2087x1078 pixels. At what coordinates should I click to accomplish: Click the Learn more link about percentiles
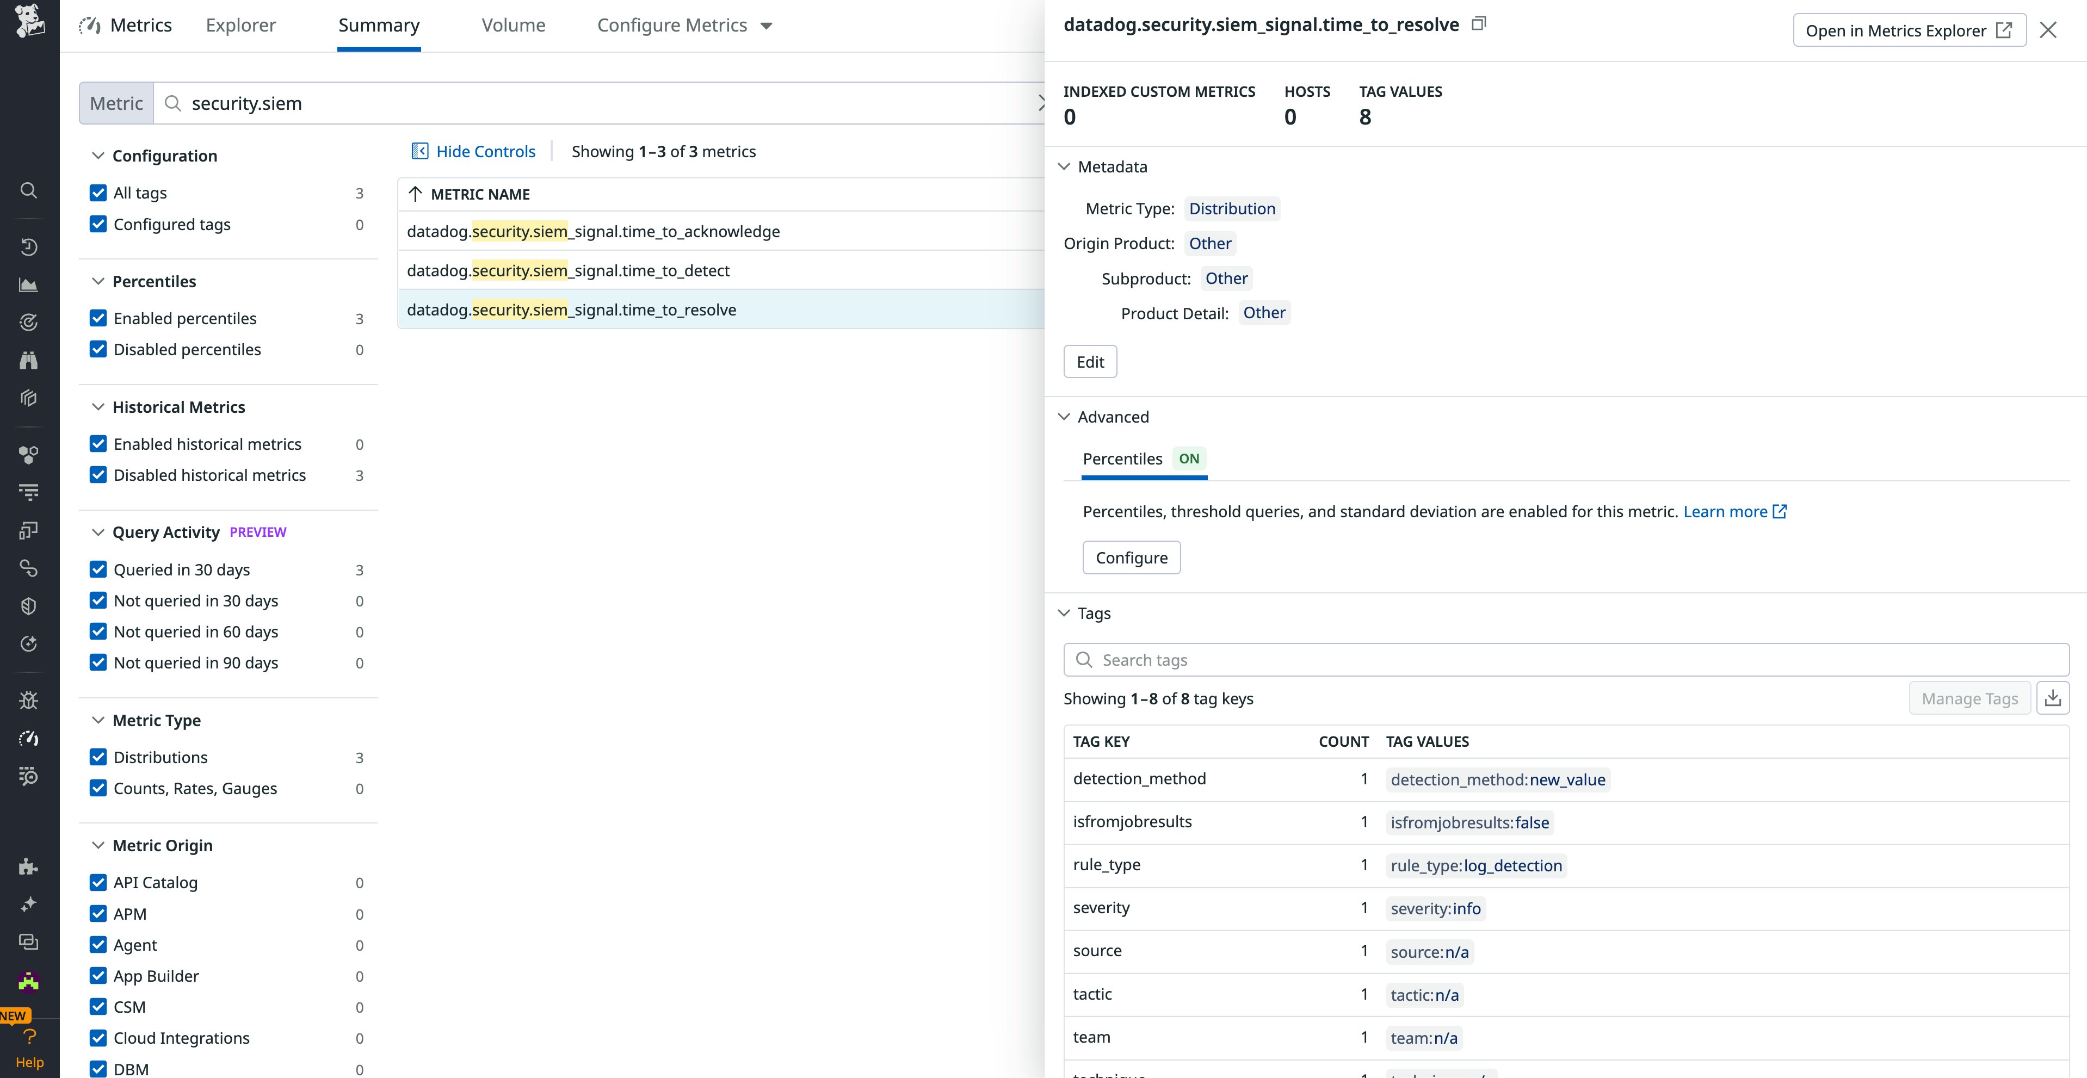click(1726, 511)
